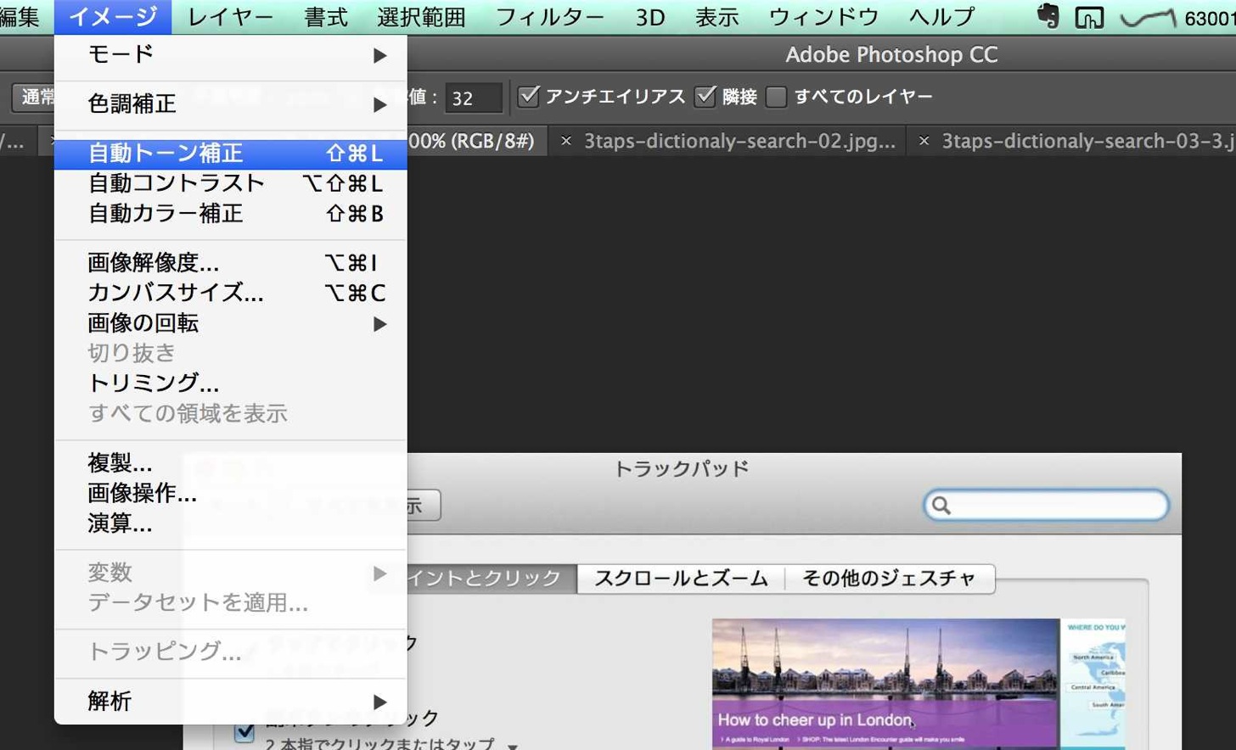Toggle the アンチエイリアス checkbox
1236x750 pixels.
pos(529,96)
